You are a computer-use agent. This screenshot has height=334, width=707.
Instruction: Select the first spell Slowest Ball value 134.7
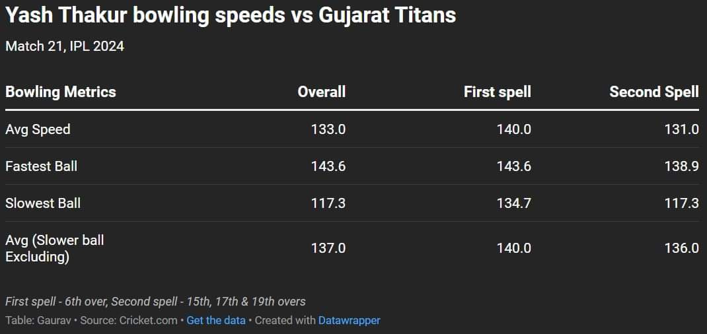coord(513,203)
